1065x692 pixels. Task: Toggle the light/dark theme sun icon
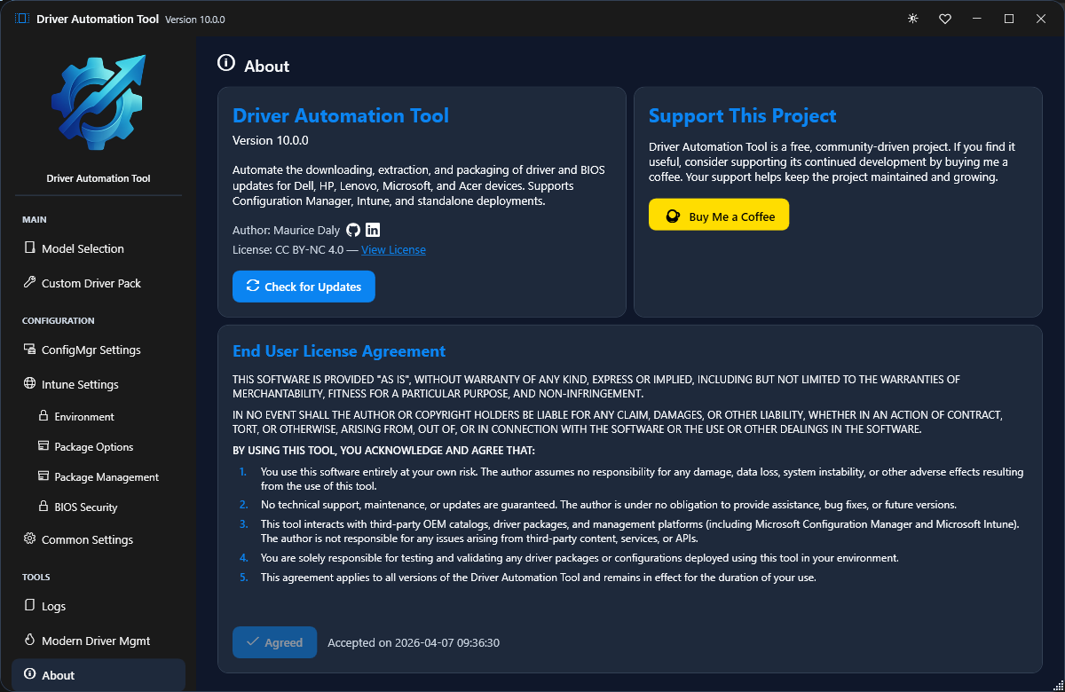coord(912,19)
